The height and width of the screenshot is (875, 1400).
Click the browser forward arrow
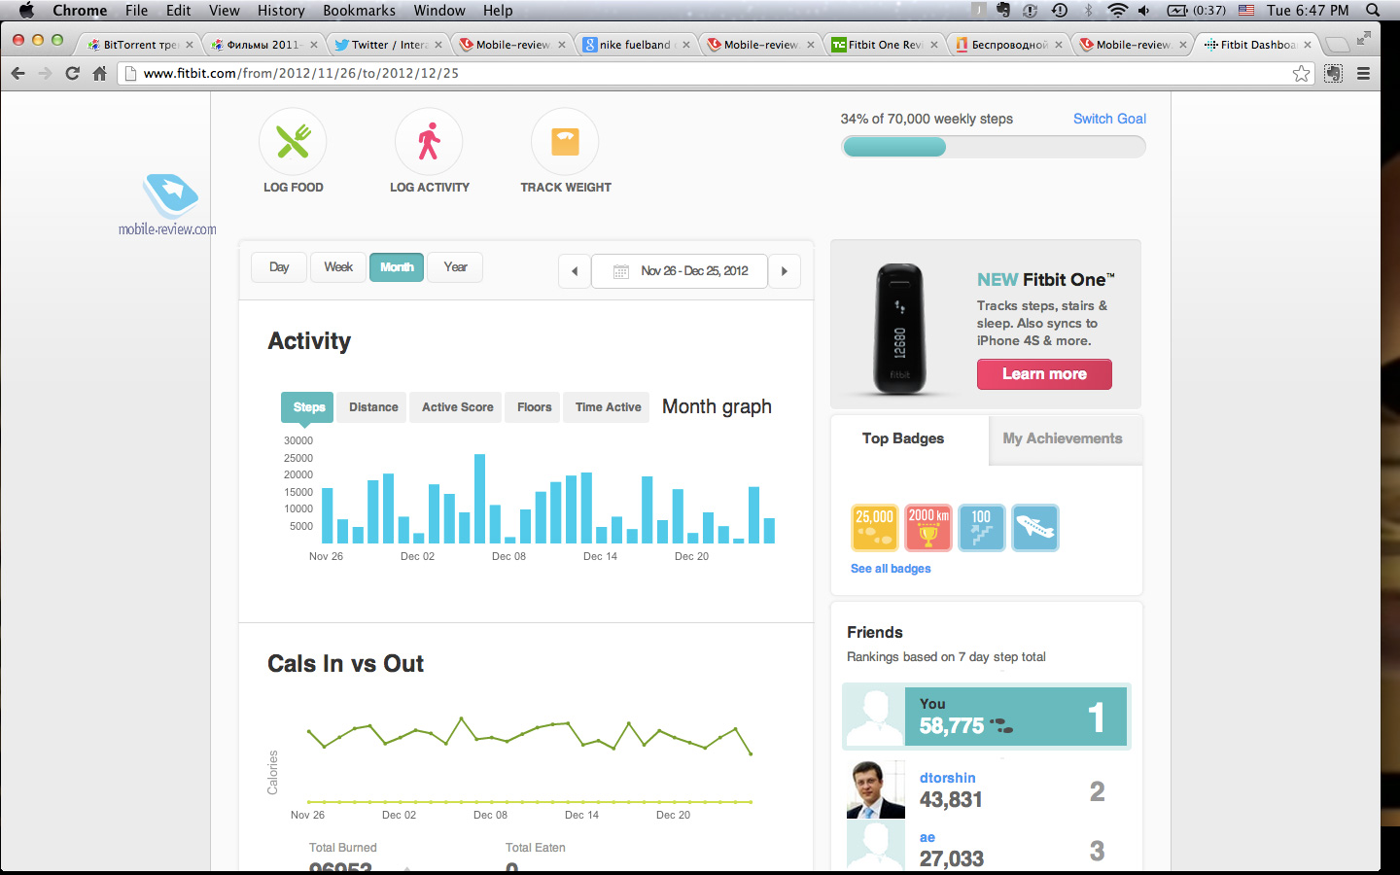[45, 73]
